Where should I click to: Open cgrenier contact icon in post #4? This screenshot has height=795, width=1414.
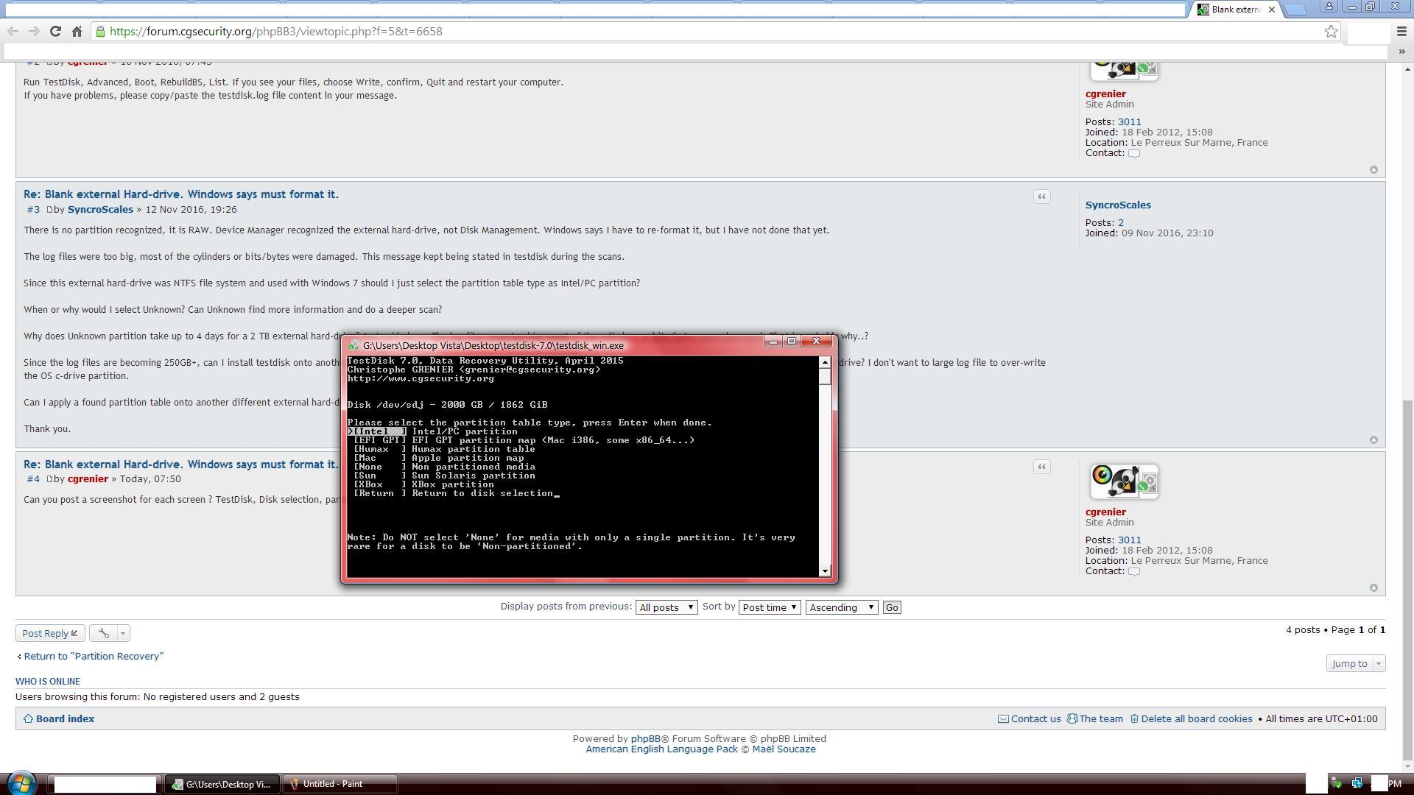(1134, 571)
